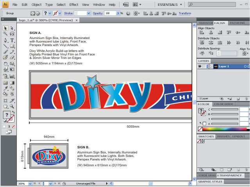Expand Layer 1 disclosure triangle
The image size is (250, 187).
211,66
